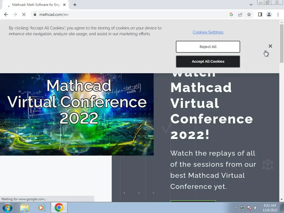The image size is (284, 213).
Task: Open a new browser tab
Action: 75,5
